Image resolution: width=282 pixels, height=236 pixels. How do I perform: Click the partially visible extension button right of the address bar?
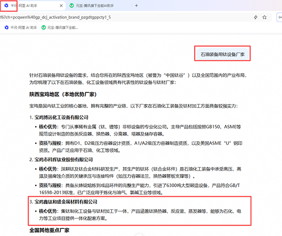pyautogui.click(x=279, y=17)
